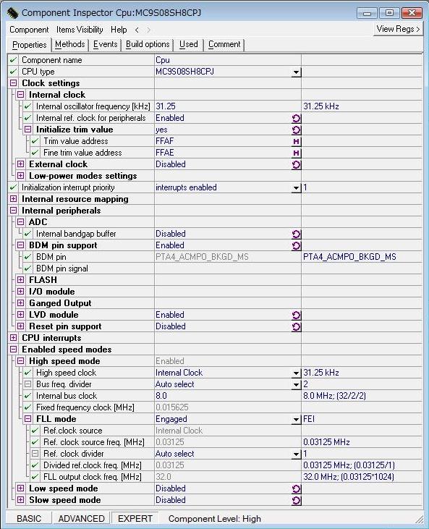Switch to EXPERT view level
This screenshot has width=429, height=529.
[x=135, y=519]
